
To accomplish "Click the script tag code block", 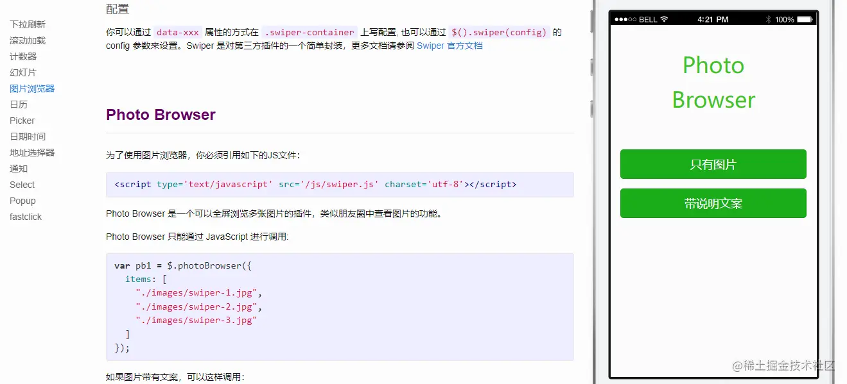I will (x=340, y=185).
